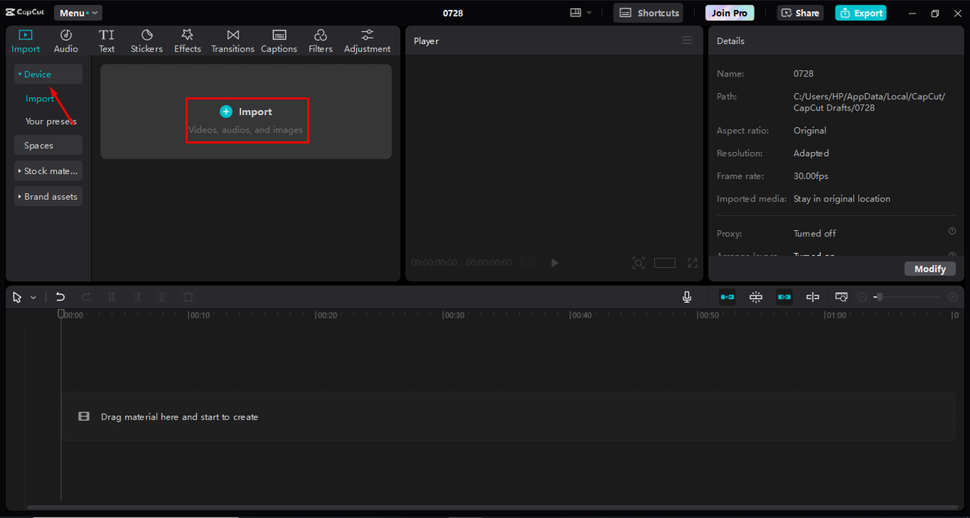Toggle the timeline linkage button
The height and width of the screenshot is (518, 970).
pos(784,298)
